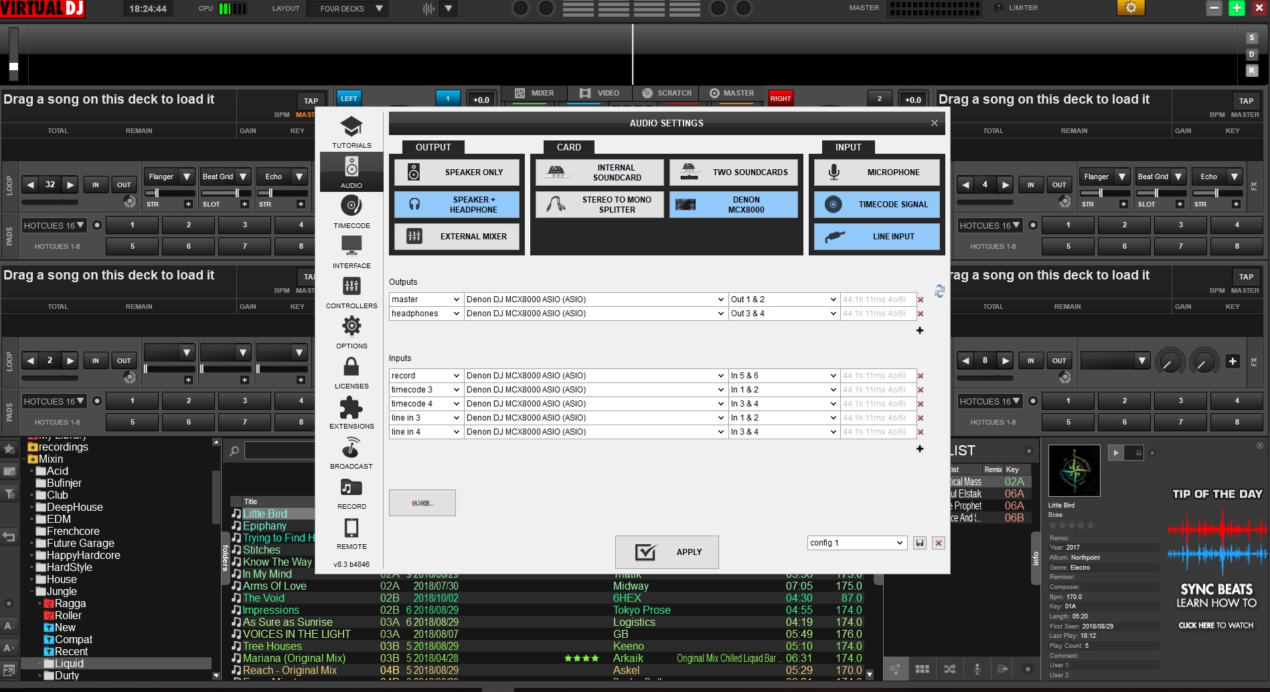Open Timecode settings in the sidebar
The image size is (1270, 692).
(x=351, y=212)
